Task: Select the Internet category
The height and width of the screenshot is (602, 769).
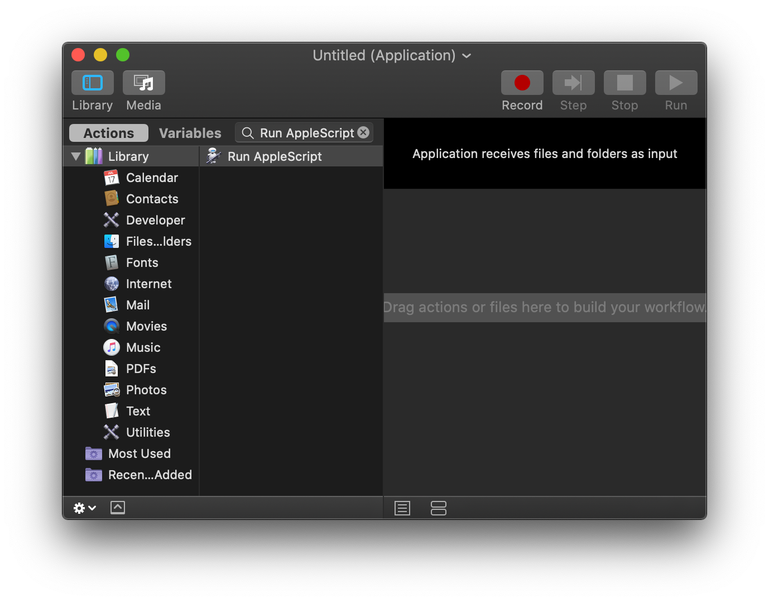Action: click(131, 284)
